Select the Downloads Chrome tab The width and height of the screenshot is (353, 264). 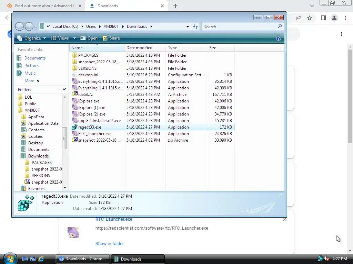click(x=127, y=6)
